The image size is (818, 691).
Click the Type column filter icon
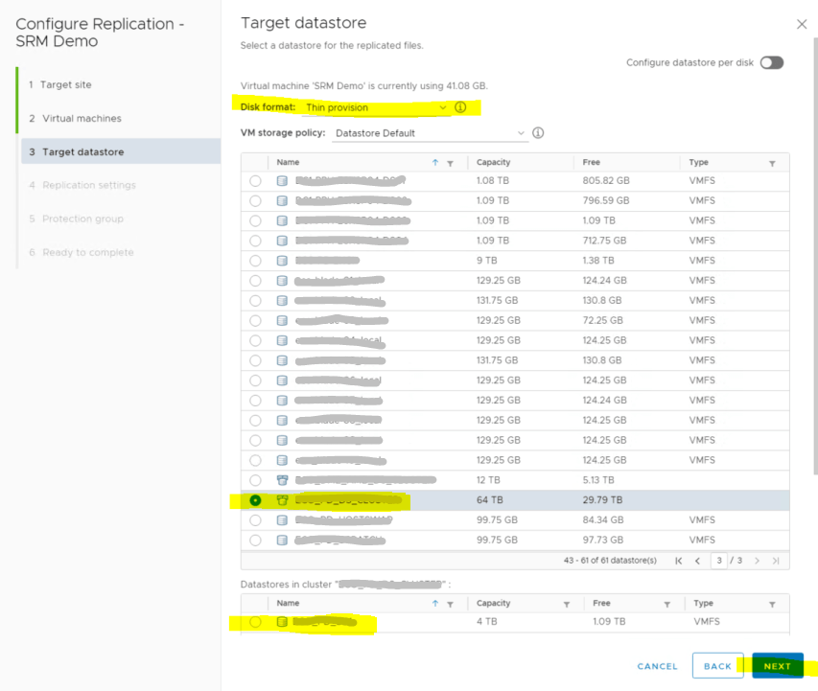772,164
